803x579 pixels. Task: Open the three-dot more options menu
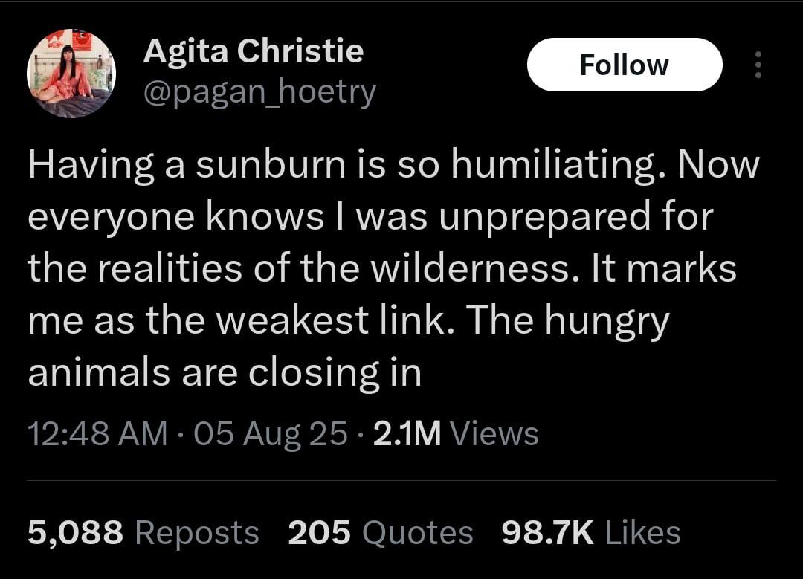[x=758, y=65]
